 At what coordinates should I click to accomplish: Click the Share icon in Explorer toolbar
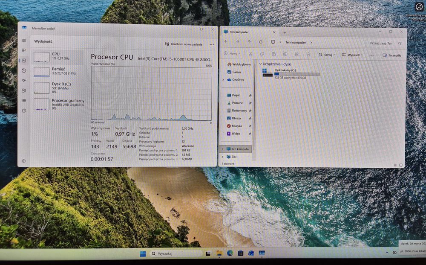(296, 55)
